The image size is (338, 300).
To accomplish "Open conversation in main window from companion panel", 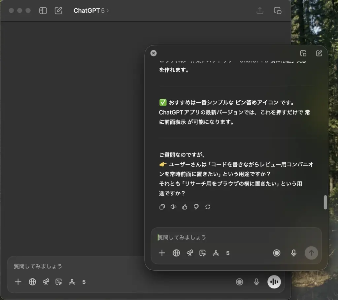I will 303,53.
